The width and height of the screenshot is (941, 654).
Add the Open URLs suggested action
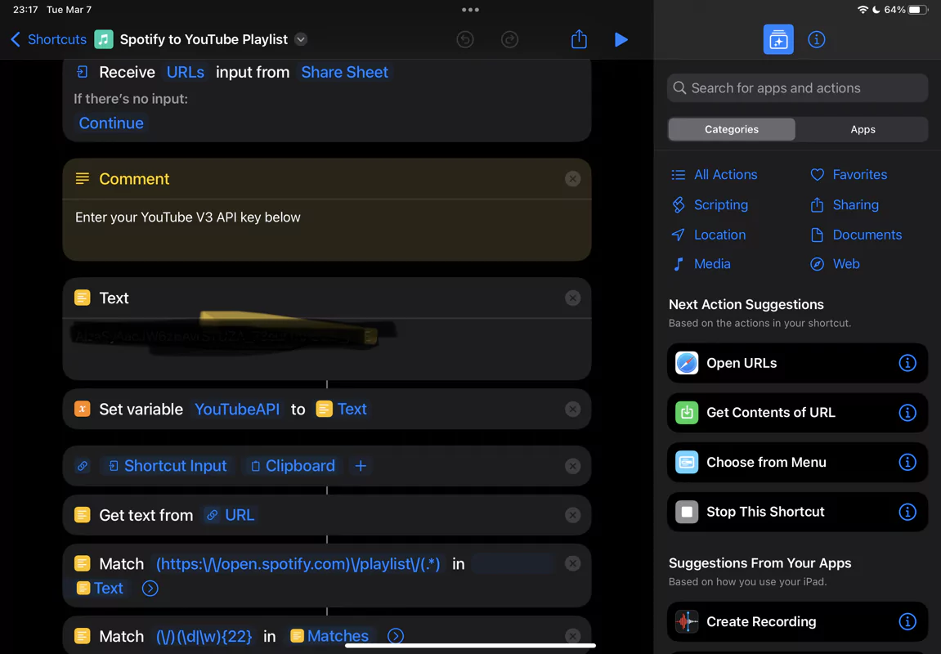797,363
